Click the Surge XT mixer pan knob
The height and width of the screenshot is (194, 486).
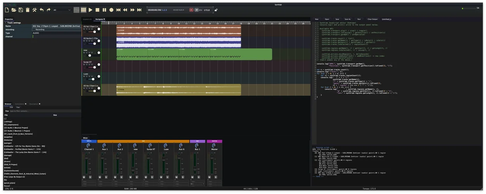pos(150,145)
